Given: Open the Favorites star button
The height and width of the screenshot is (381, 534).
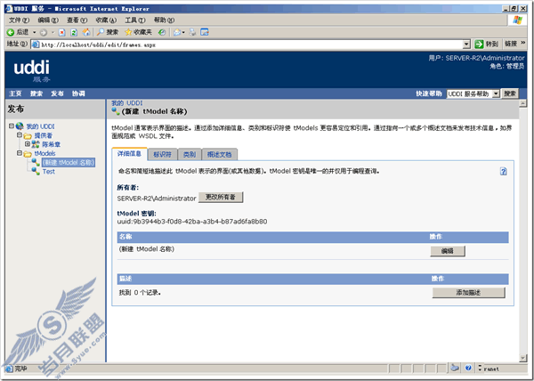Looking at the screenshot, I should point(138,32).
